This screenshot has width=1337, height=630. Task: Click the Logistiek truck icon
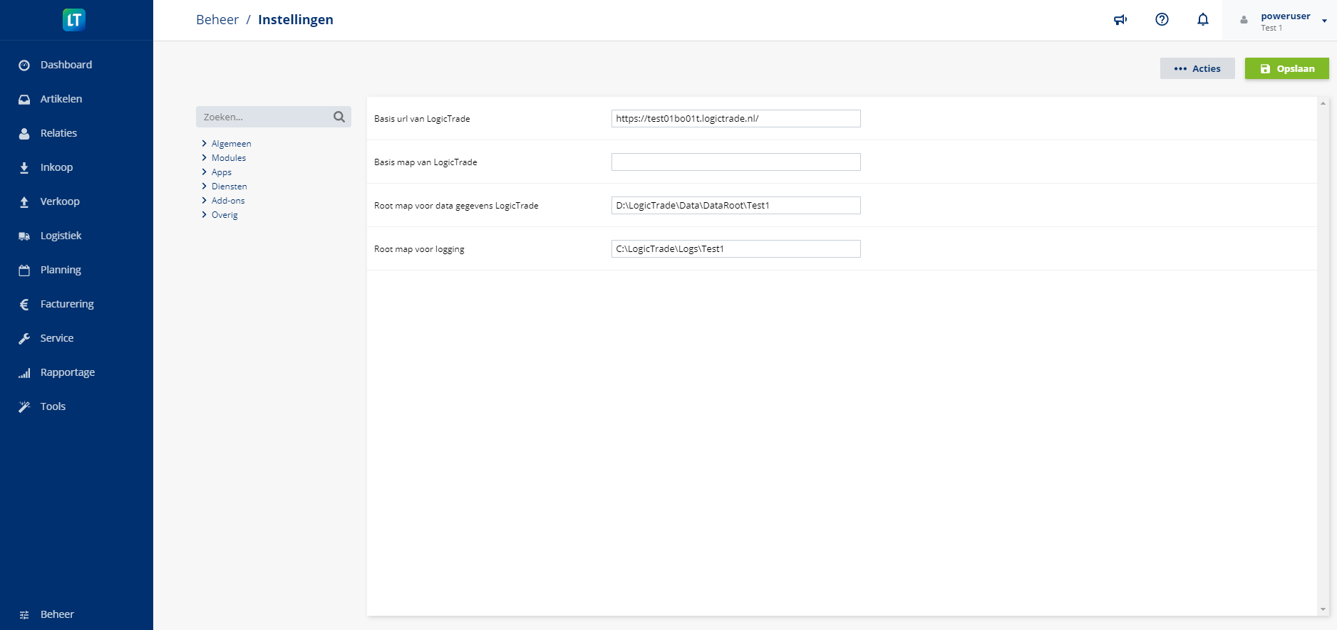click(x=24, y=236)
